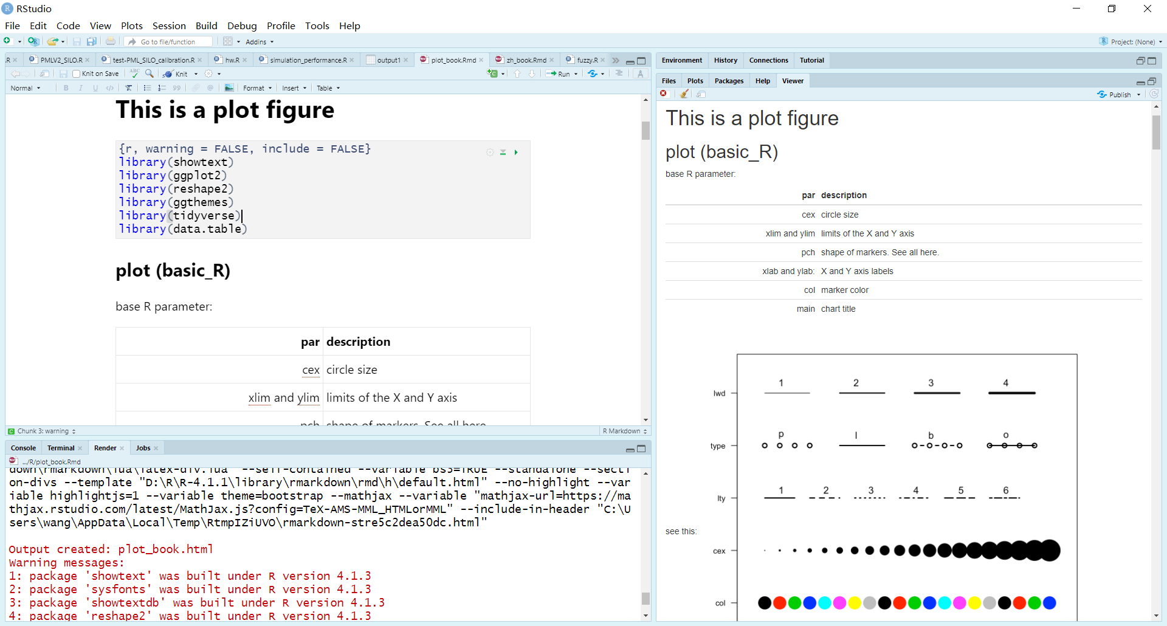This screenshot has width=1167, height=626.
Task: Open the Normal paragraph style dropdown
Action: (x=26, y=88)
